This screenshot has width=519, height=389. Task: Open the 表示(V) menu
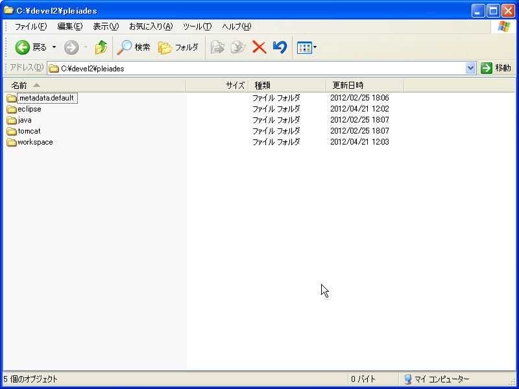[106, 27]
